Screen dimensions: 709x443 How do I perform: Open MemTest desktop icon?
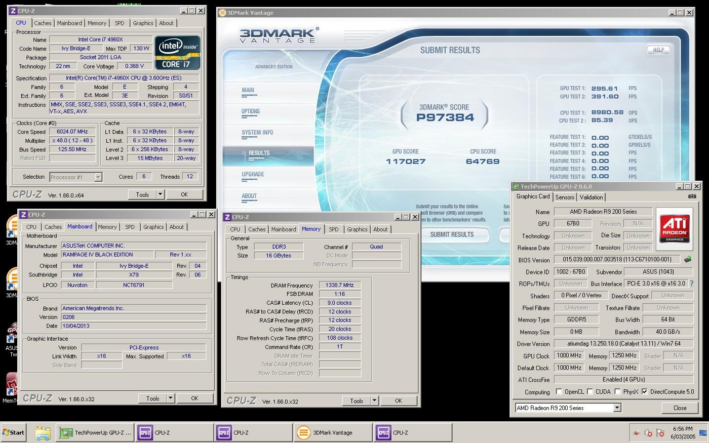coord(11,388)
